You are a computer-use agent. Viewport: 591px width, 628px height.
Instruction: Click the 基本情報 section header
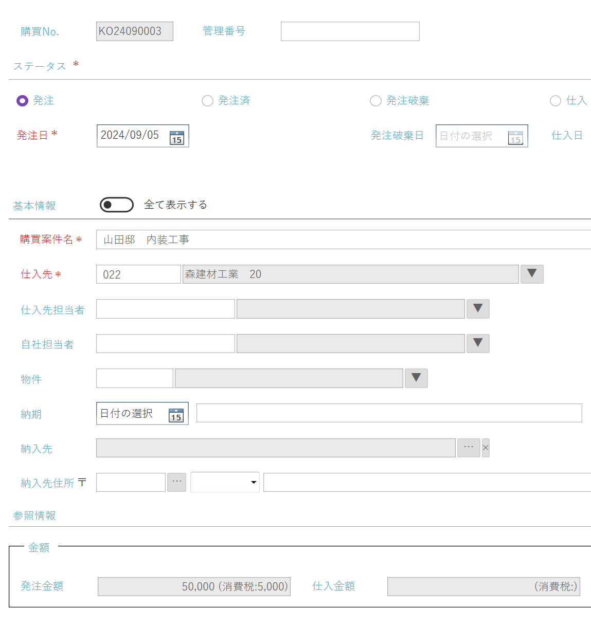tap(34, 206)
